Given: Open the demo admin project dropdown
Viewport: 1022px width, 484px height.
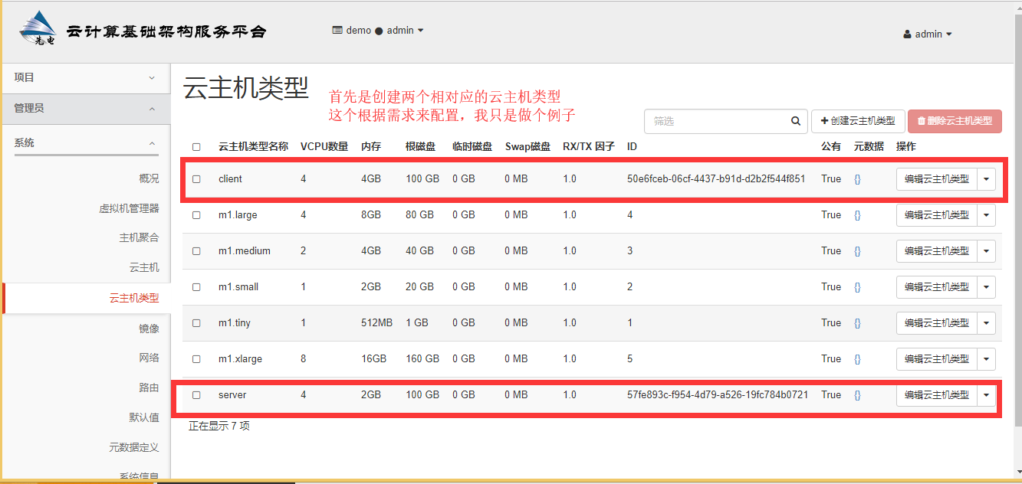Looking at the screenshot, I should 378,31.
